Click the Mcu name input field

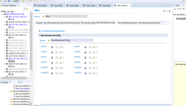click(67, 16)
